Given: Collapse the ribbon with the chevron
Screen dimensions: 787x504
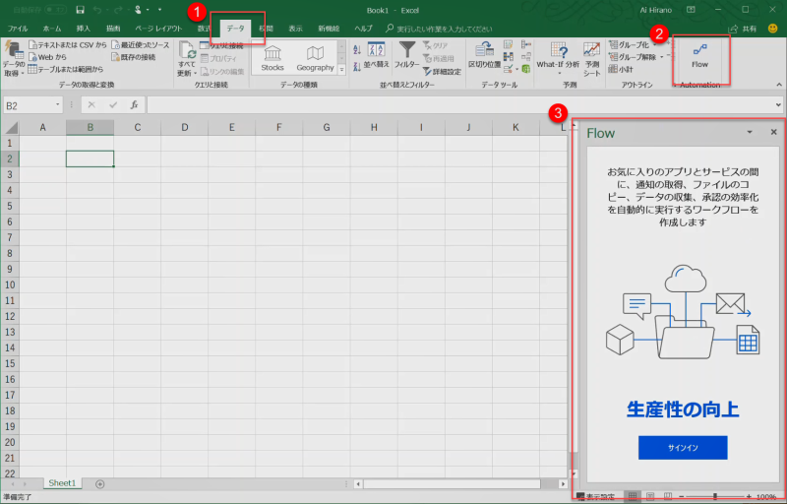Looking at the screenshot, I should [779, 85].
